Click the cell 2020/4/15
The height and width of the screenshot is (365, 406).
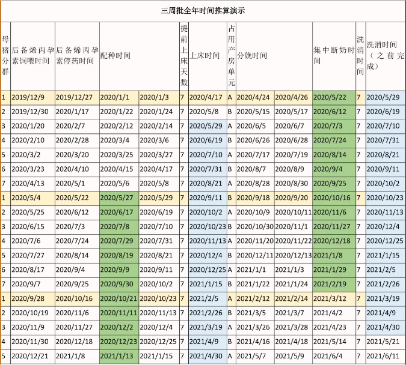click(119, 169)
